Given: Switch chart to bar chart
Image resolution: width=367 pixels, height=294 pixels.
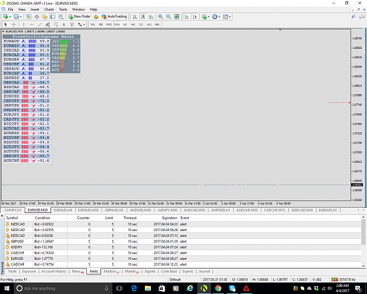Looking at the screenshot, I should 135,16.
